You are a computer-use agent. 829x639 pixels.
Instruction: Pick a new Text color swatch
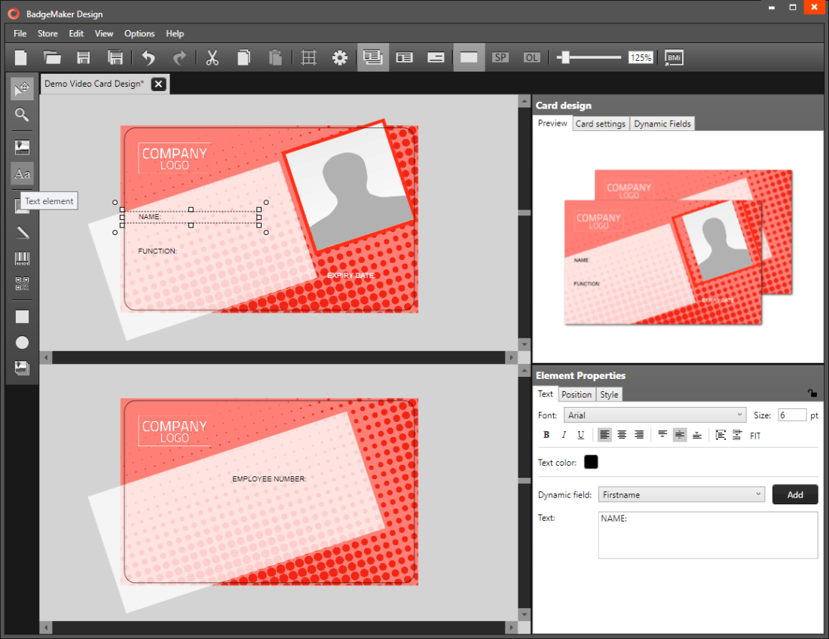(591, 461)
